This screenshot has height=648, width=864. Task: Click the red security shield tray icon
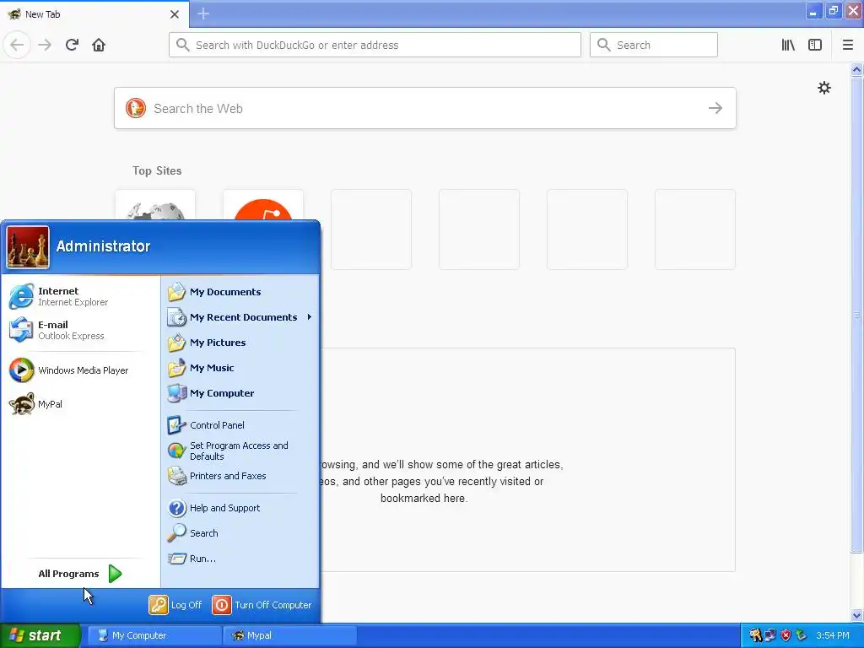coord(786,635)
